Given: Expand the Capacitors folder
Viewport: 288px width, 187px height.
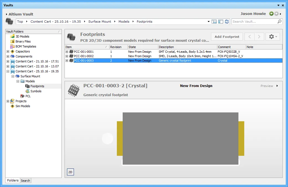Looking at the screenshot, I should click(x=8, y=51).
